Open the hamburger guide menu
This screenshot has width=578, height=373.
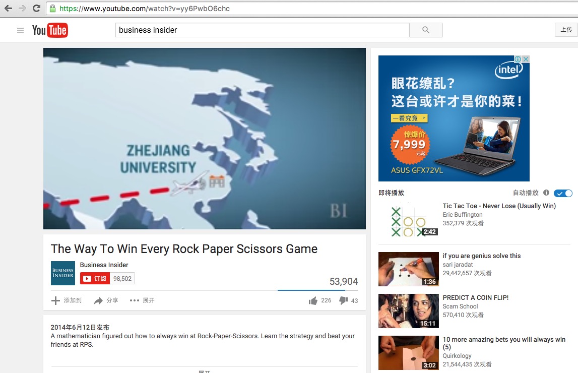tap(20, 30)
